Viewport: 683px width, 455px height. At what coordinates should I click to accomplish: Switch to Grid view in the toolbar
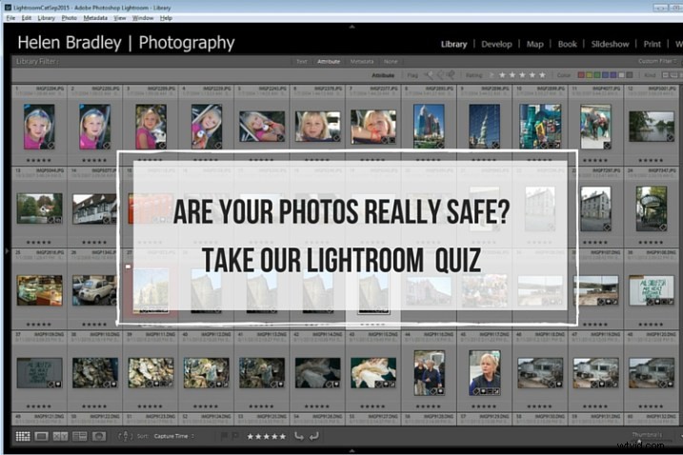[x=23, y=436]
